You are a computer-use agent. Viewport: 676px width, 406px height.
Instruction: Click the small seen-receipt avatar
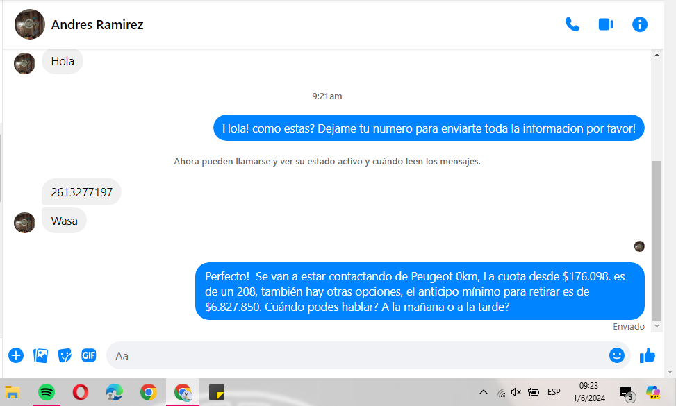coord(639,246)
